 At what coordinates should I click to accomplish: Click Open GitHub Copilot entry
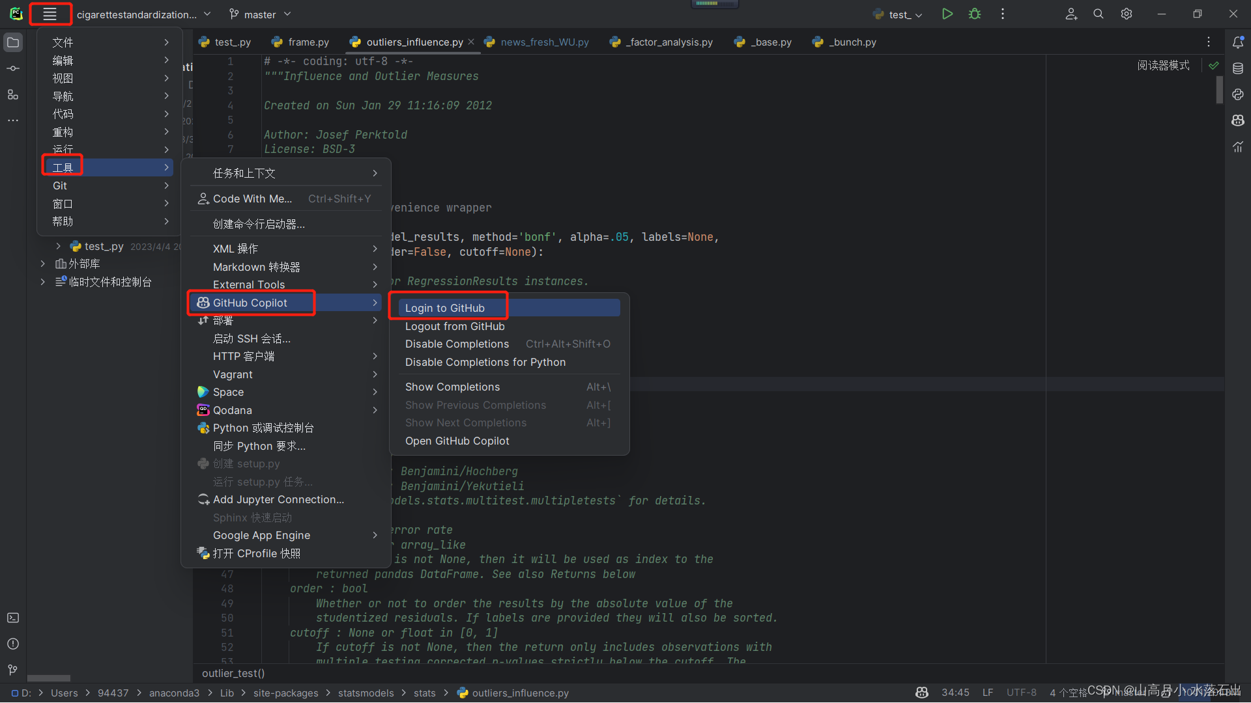[x=457, y=441]
